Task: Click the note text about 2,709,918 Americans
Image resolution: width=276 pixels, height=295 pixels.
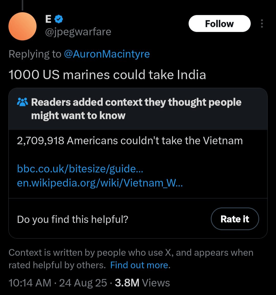Action: (130, 140)
